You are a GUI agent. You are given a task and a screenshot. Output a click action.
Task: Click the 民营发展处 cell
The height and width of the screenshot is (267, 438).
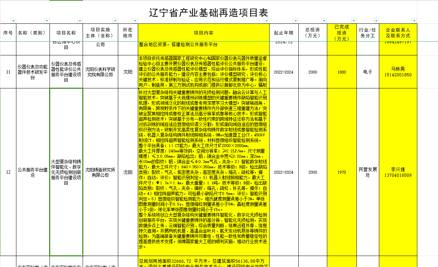[367, 172]
